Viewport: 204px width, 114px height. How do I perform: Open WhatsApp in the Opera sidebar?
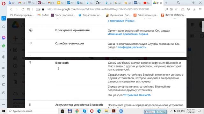tap(4, 46)
